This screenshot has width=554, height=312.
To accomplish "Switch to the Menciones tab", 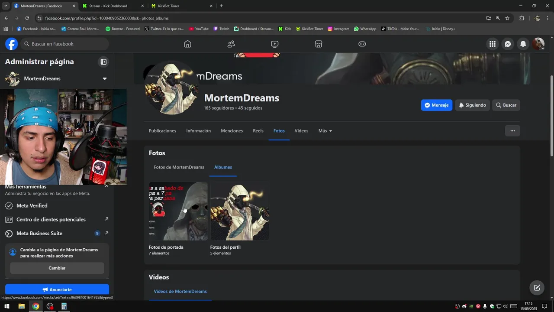I will tap(232, 131).
